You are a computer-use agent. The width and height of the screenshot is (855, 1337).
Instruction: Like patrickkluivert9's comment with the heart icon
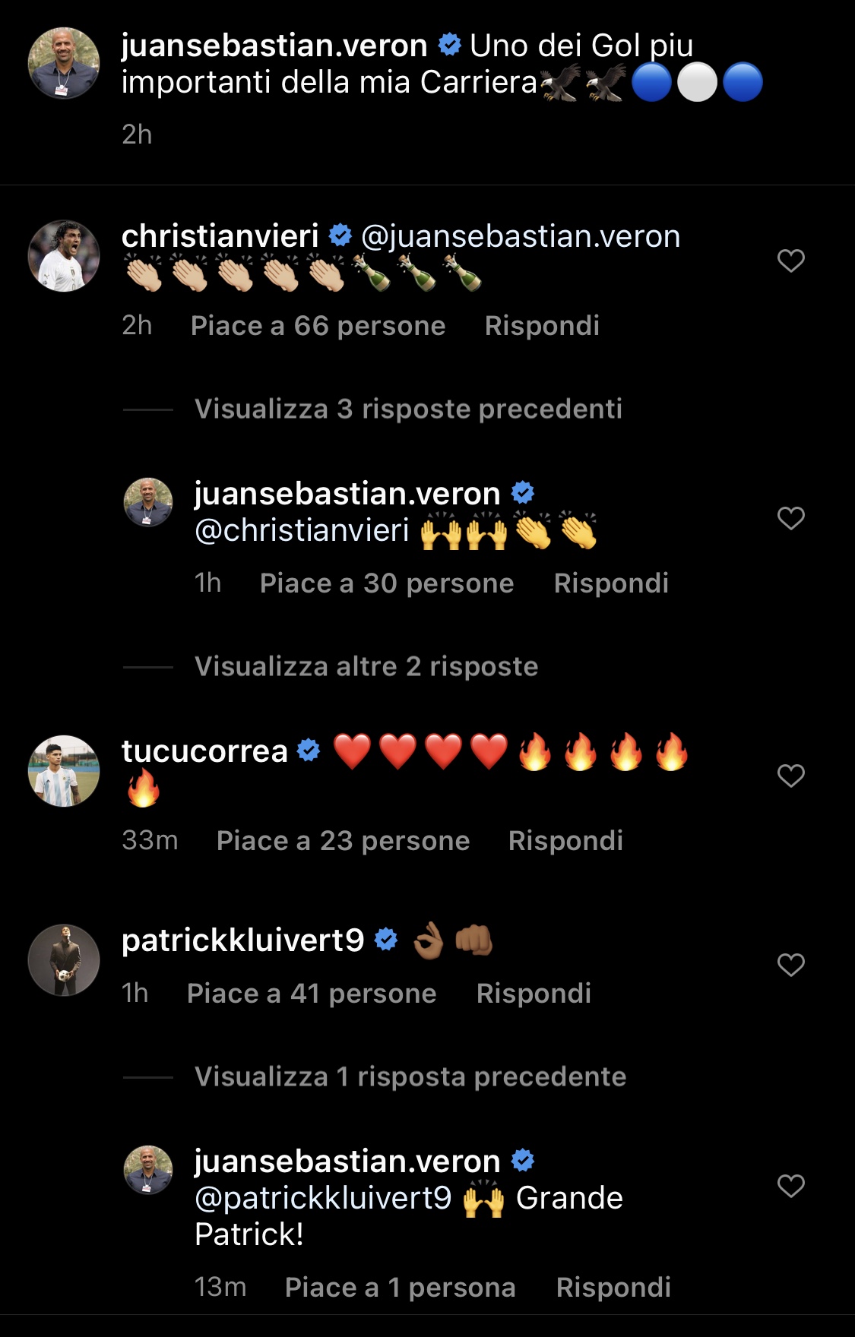pyautogui.click(x=790, y=965)
